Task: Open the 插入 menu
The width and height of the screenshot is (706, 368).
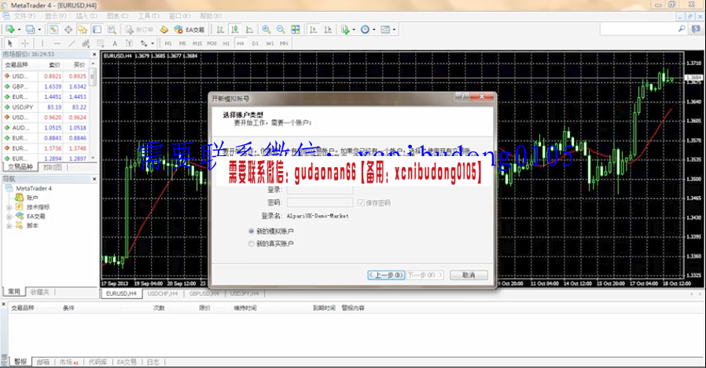Action: click(x=86, y=16)
